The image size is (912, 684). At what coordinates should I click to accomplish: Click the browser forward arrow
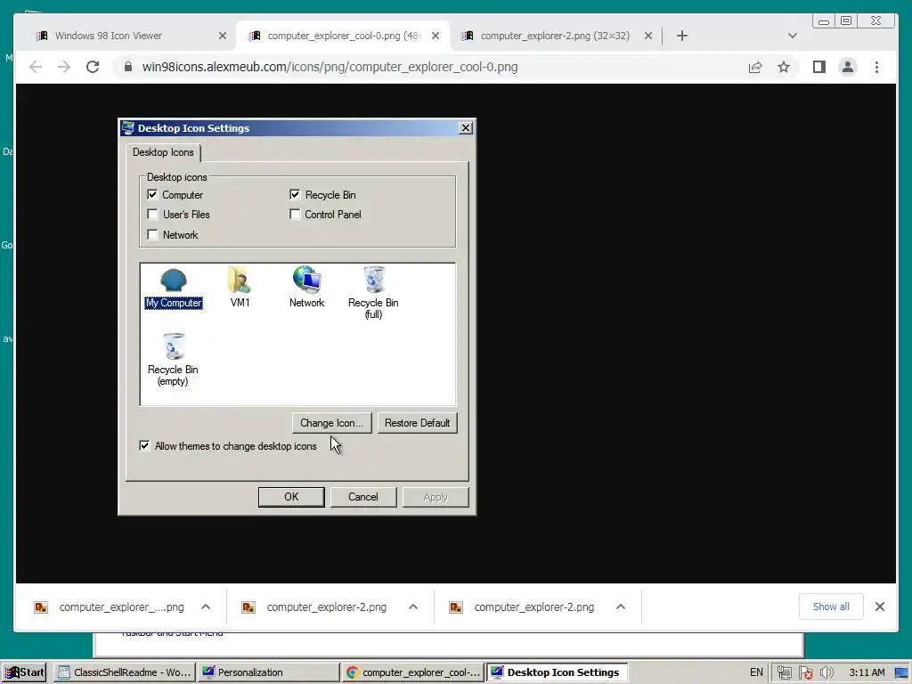pos(64,67)
